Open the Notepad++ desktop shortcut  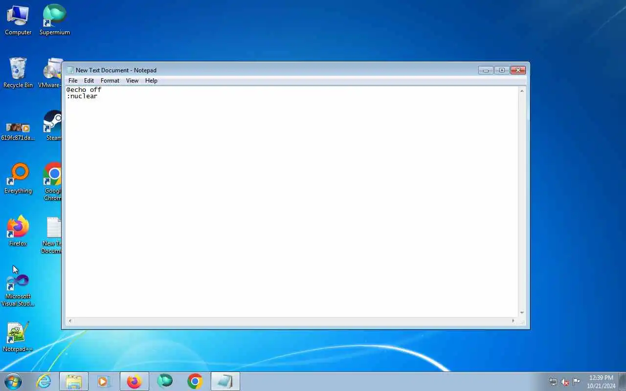pyautogui.click(x=18, y=336)
